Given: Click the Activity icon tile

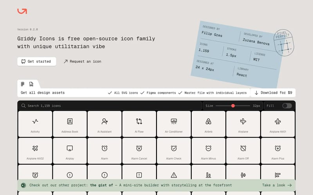Looking at the screenshot, I should (x=35, y=124).
